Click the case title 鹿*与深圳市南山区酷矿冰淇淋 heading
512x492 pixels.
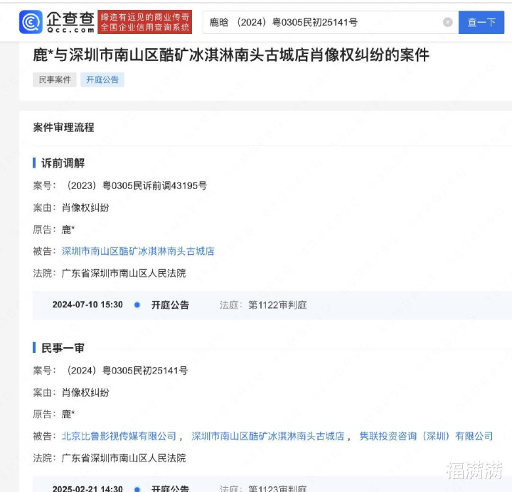[x=231, y=55]
